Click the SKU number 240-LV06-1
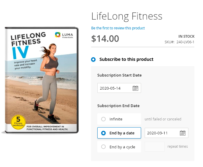 pos(185,42)
